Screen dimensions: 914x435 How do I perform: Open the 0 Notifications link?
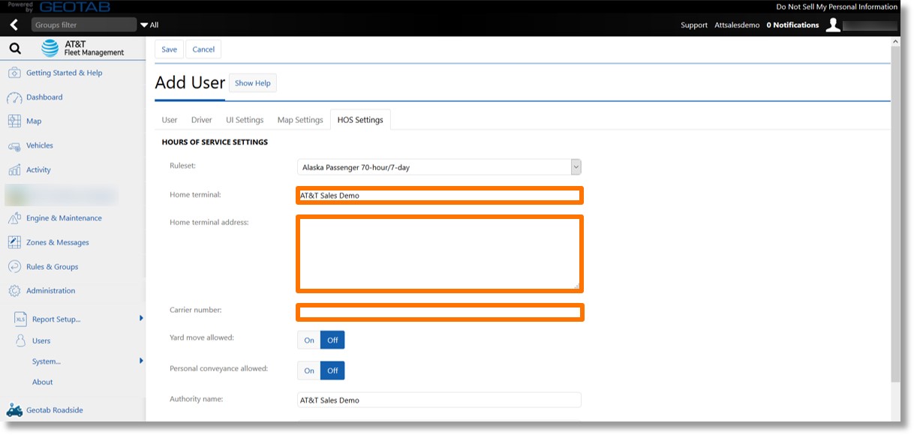point(792,25)
